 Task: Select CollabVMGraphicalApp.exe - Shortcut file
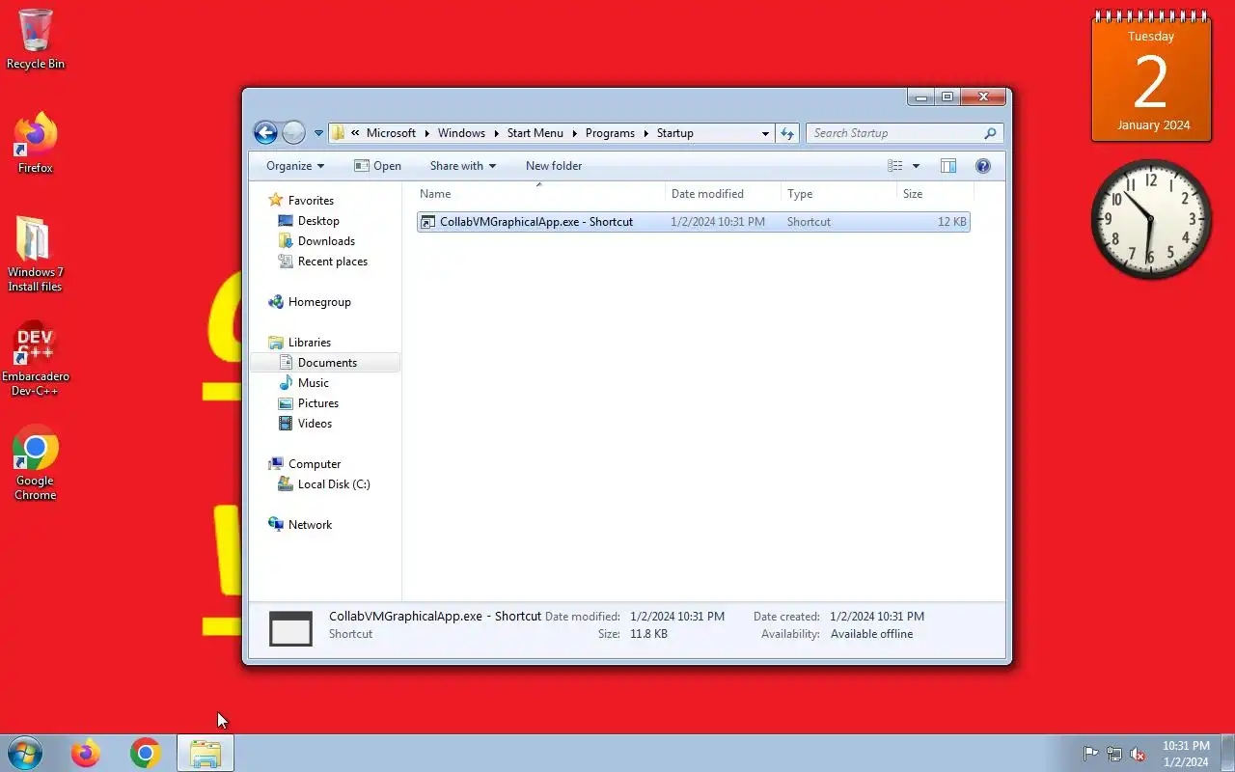[694, 222]
